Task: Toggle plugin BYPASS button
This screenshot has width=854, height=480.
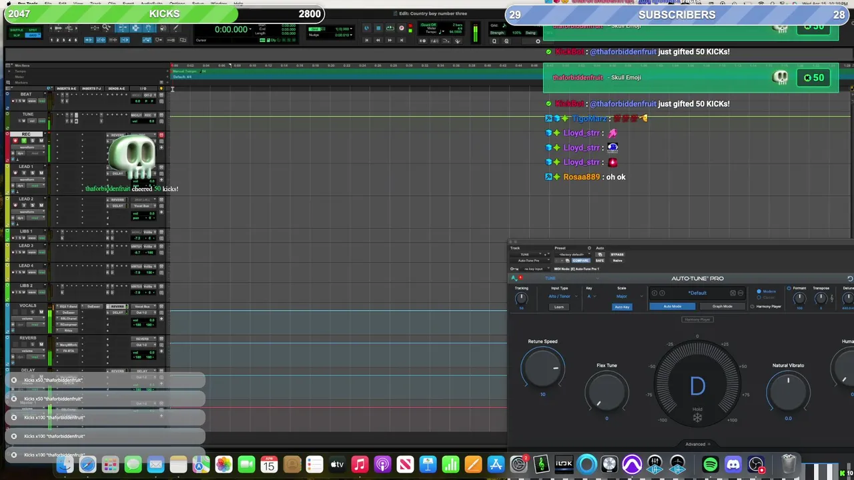Action: (617, 255)
